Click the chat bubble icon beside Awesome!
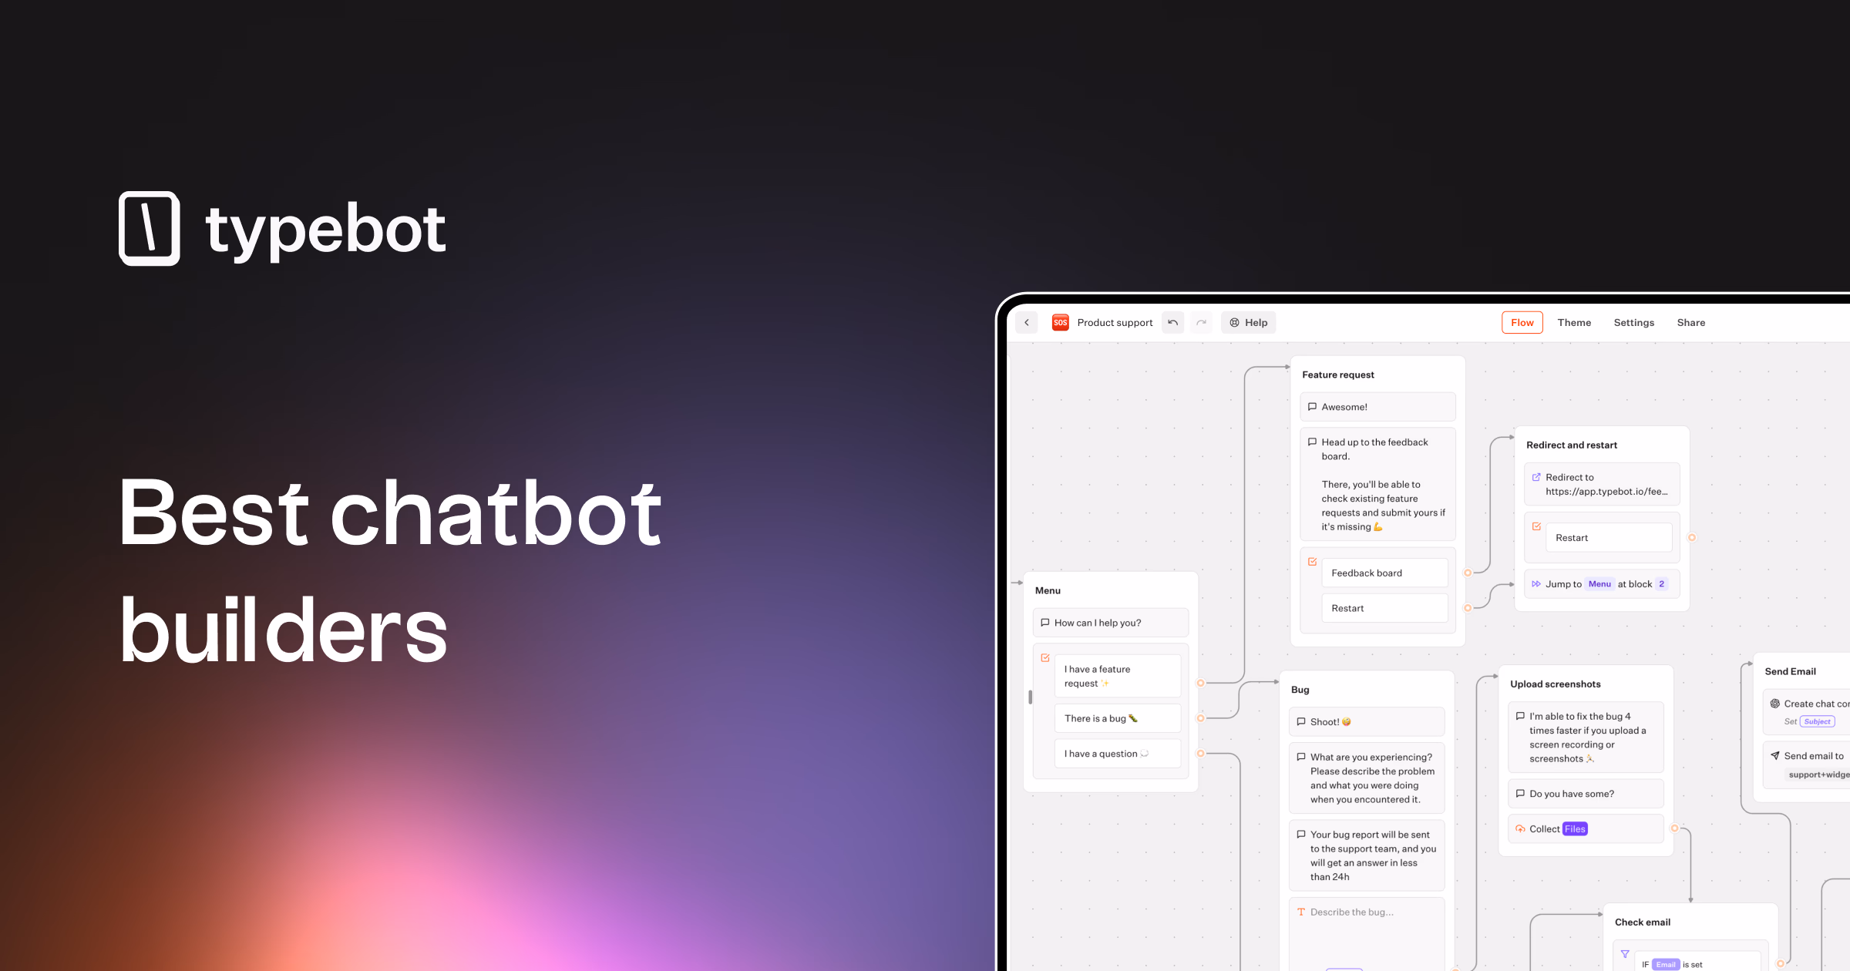The width and height of the screenshot is (1850, 971). click(x=1312, y=407)
